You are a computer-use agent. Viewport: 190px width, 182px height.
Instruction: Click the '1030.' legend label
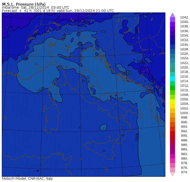184,45
